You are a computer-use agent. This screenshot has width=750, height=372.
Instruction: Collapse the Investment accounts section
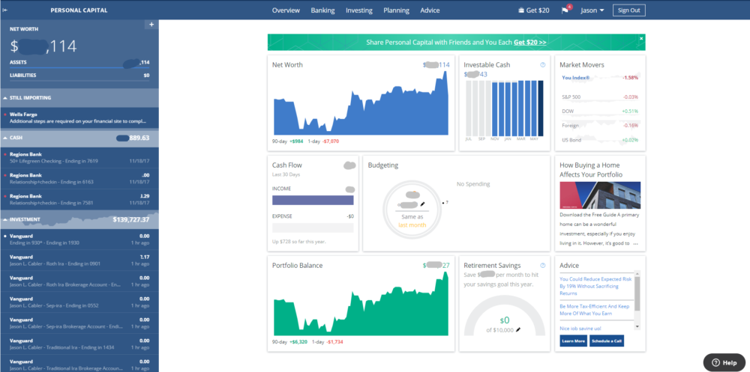click(x=4, y=219)
